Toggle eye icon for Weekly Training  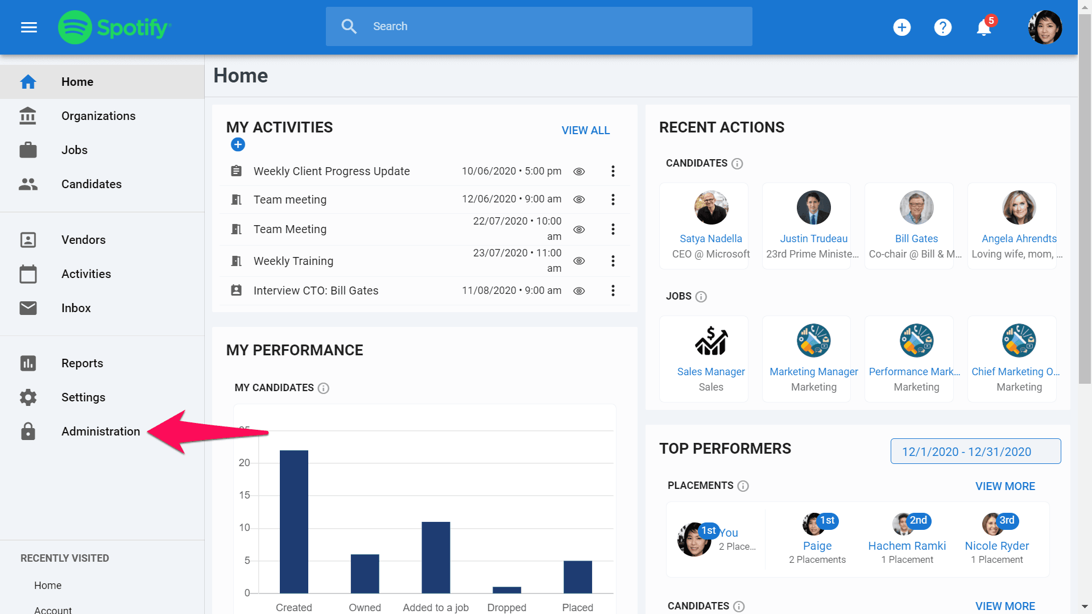579,261
